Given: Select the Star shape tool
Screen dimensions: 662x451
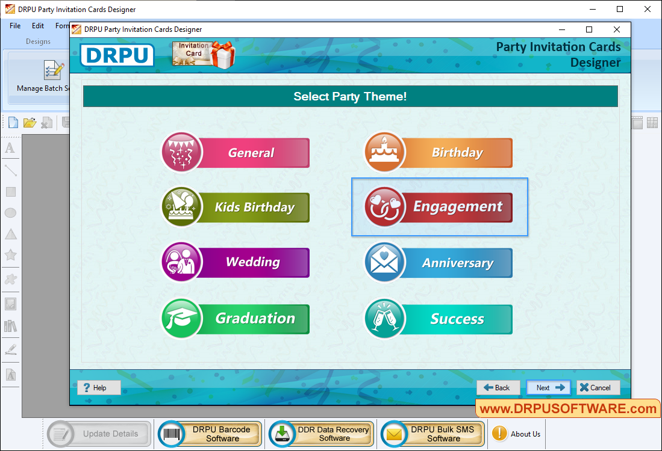Looking at the screenshot, I should pyautogui.click(x=10, y=255).
